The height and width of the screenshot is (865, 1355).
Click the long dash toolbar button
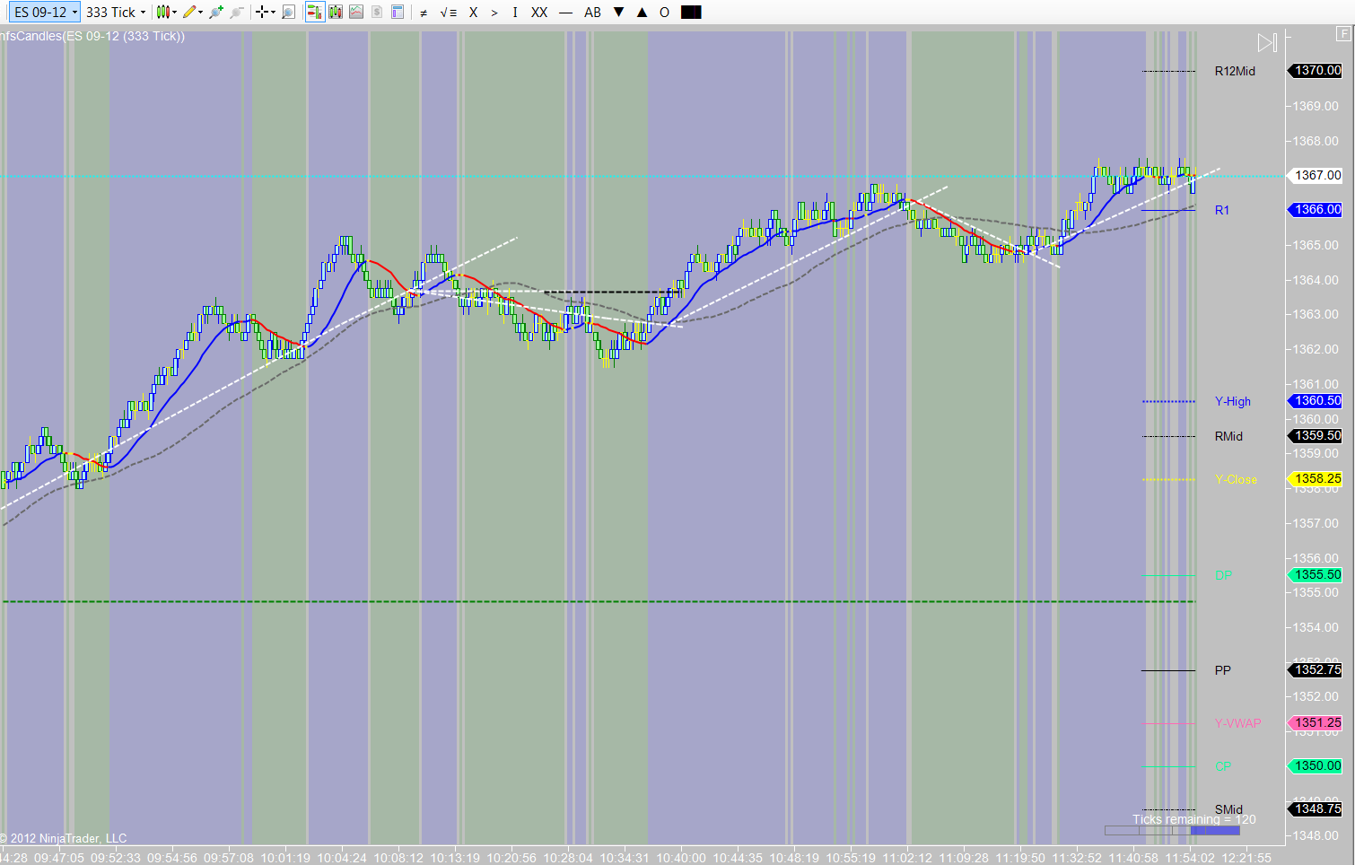pyautogui.click(x=565, y=13)
